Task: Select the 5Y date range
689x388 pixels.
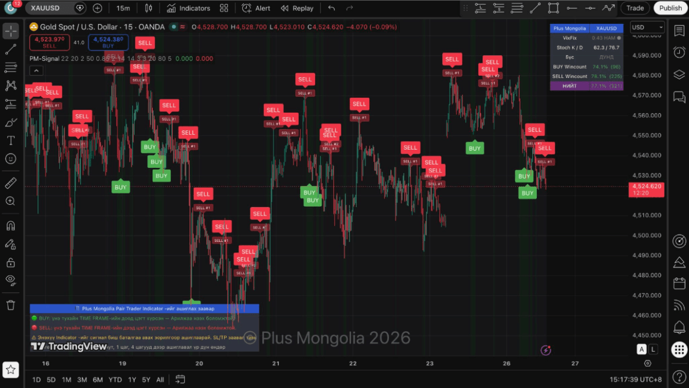Action: (x=146, y=379)
